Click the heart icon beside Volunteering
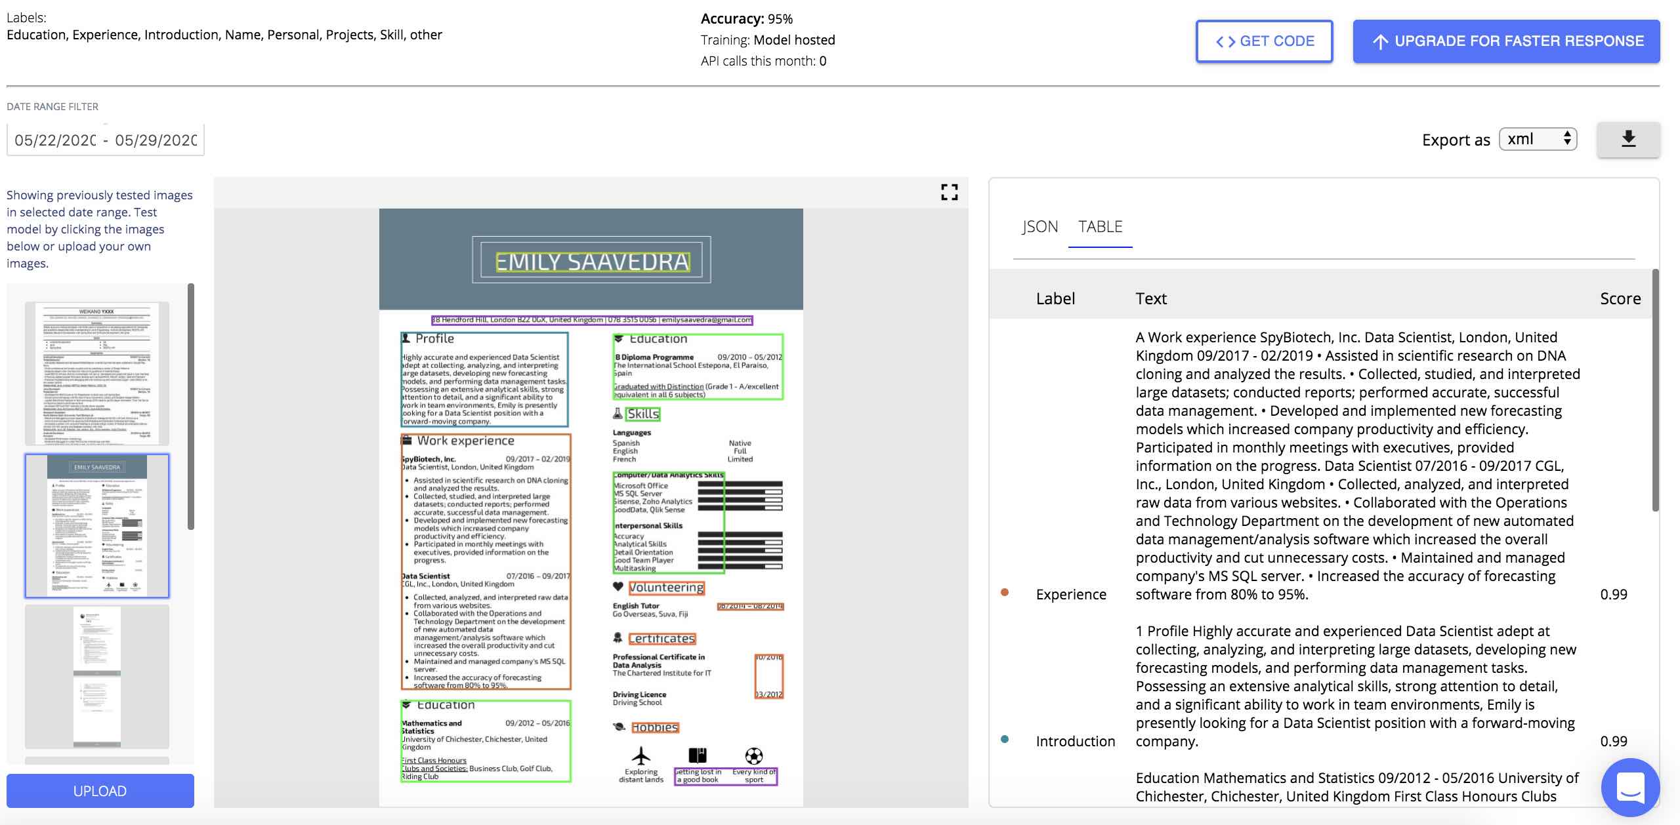The height and width of the screenshot is (825, 1680). coord(618,587)
